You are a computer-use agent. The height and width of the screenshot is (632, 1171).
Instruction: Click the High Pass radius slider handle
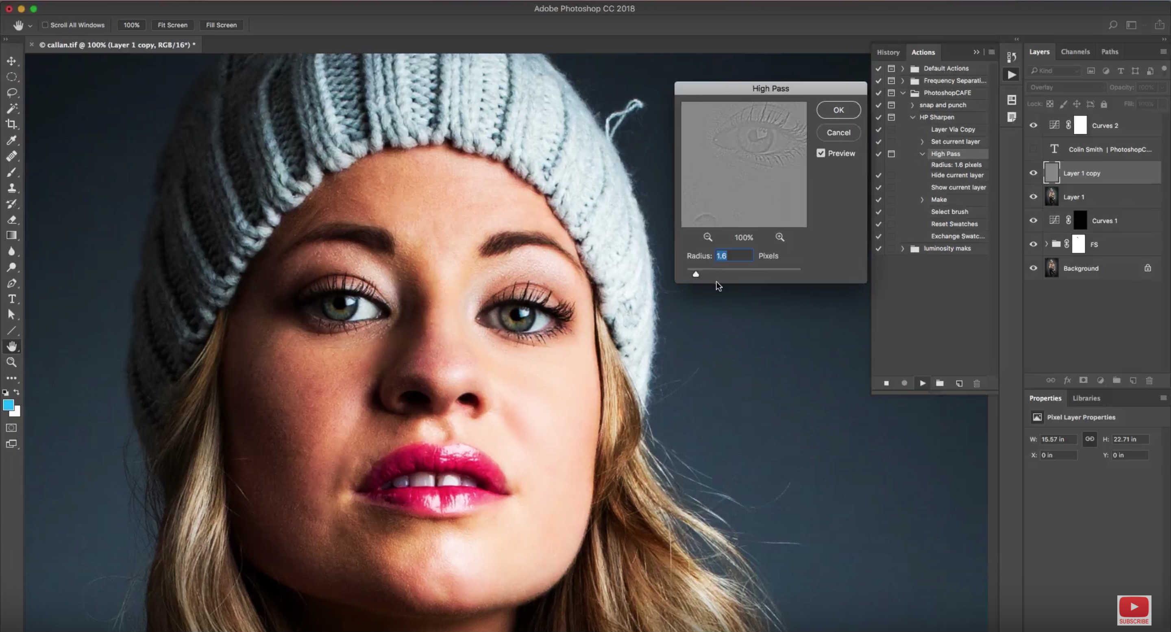[696, 274]
